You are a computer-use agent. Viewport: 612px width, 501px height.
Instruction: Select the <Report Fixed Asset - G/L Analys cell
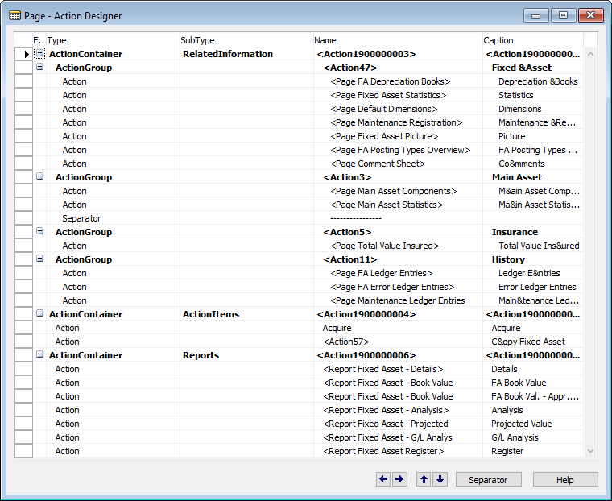point(398,437)
